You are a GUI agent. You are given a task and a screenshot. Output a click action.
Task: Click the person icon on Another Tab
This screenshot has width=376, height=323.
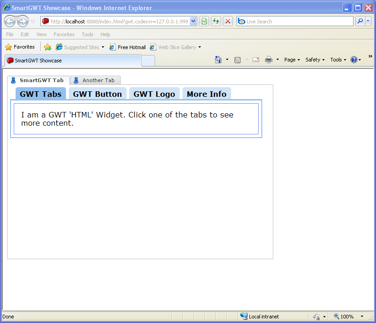click(76, 80)
